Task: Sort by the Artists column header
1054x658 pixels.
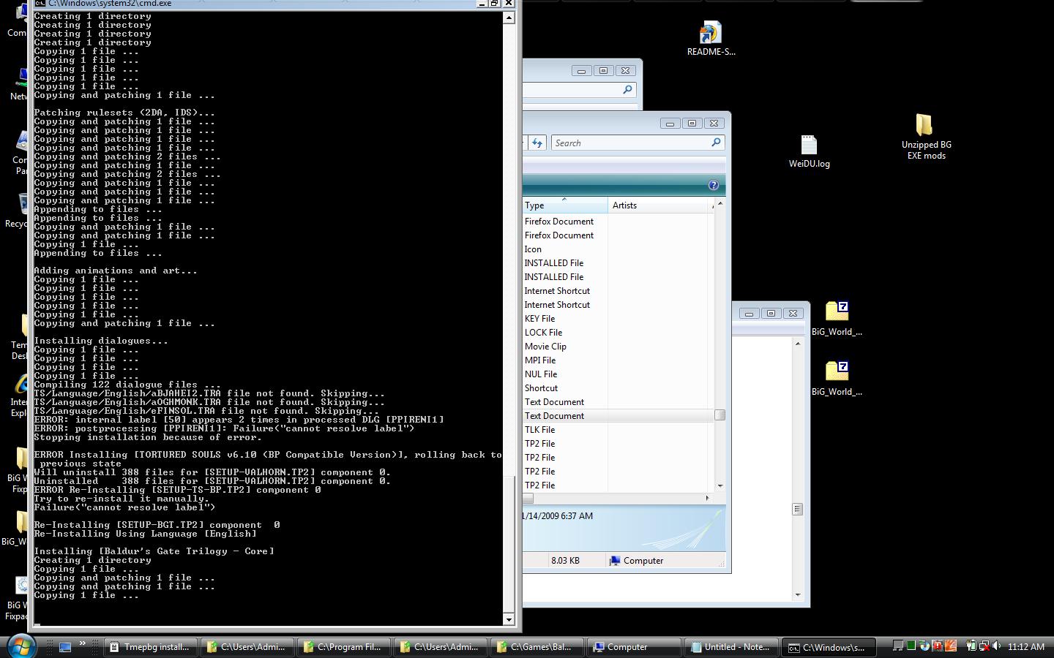Action: [x=659, y=205]
